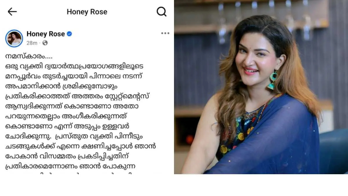348x196 pixels.
Task: Click the line starting ചടങ്ങുകൾക്ക് എന്നെ
Action: 80,146
